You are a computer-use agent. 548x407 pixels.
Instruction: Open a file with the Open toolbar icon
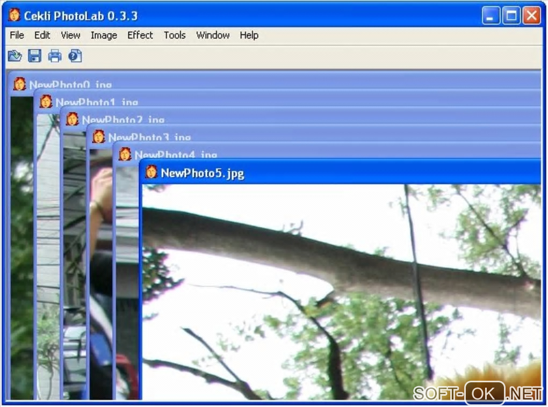coord(15,56)
